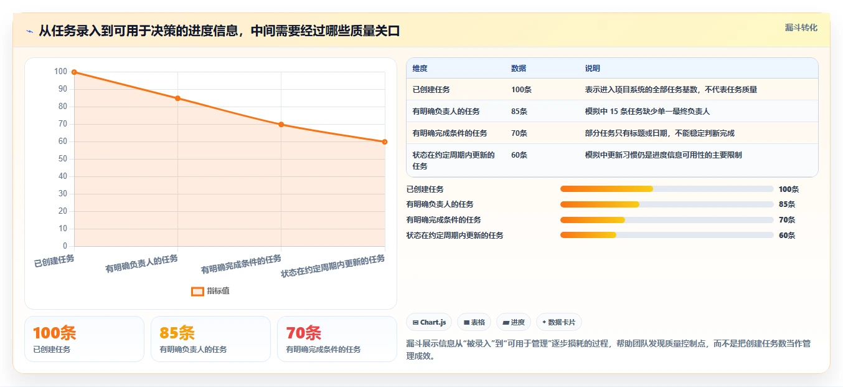
Task: Click the footer paragraph starting 漏斗展示信息
Action: click(608, 350)
